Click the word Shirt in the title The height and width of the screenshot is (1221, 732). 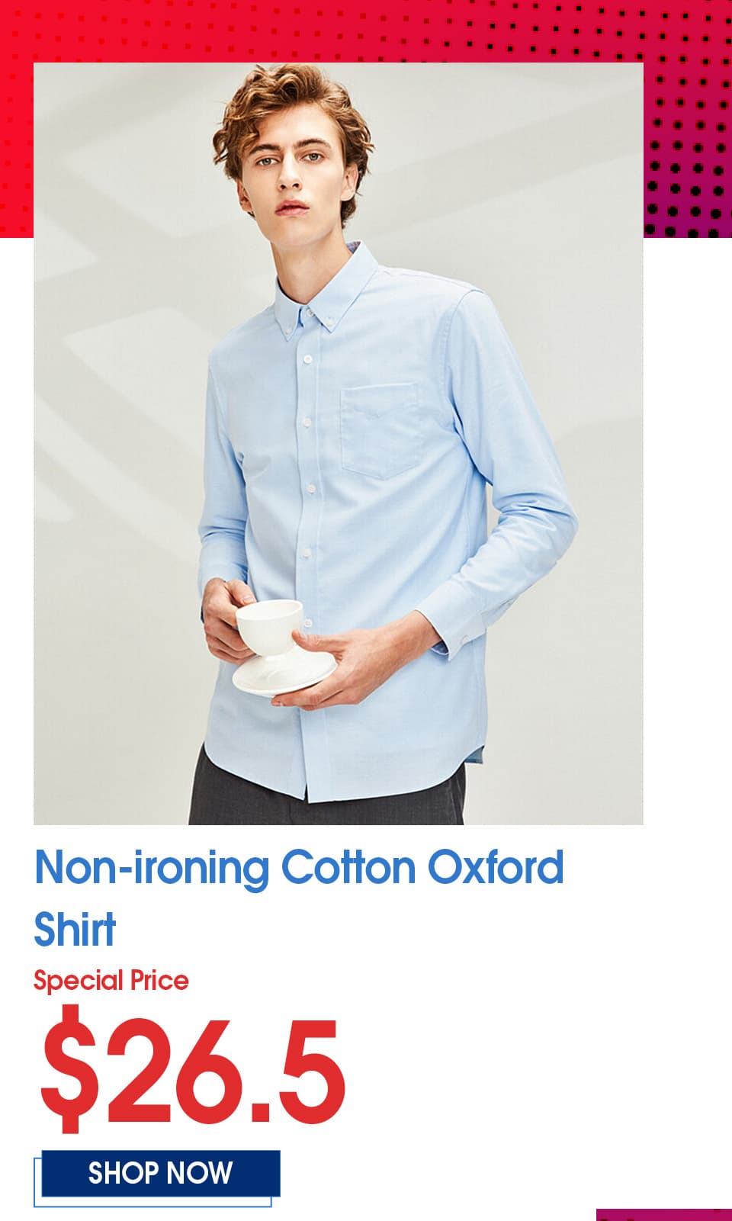click(75, 929)
